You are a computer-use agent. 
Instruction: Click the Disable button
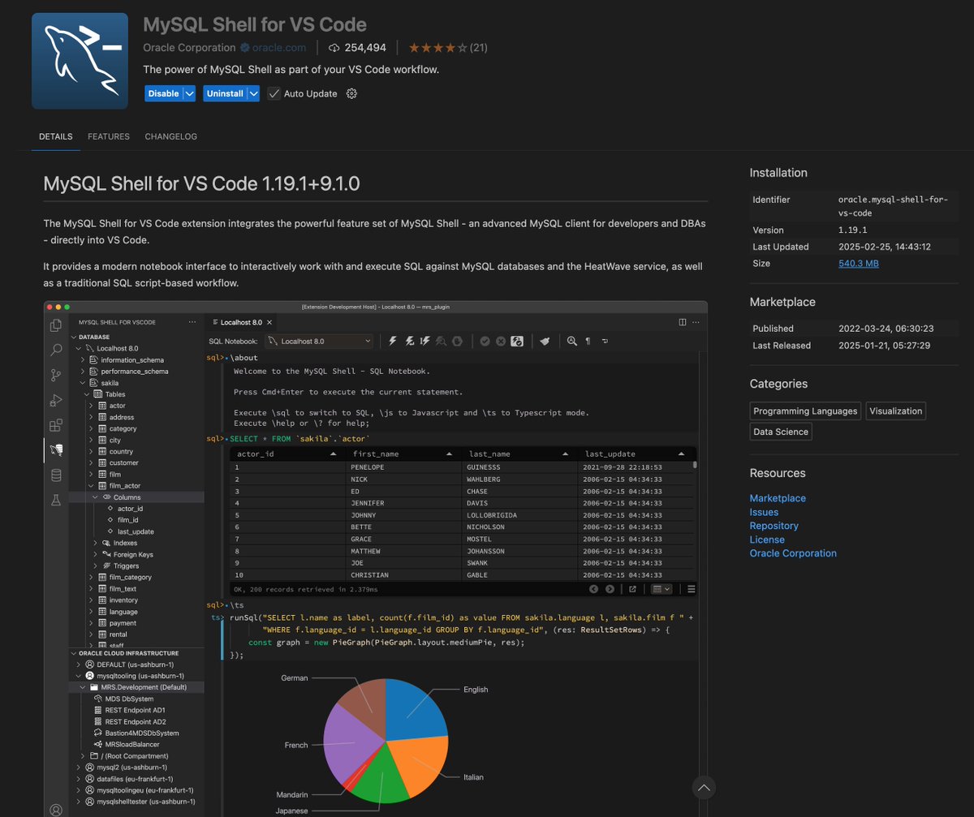click(x=164, y=93)
